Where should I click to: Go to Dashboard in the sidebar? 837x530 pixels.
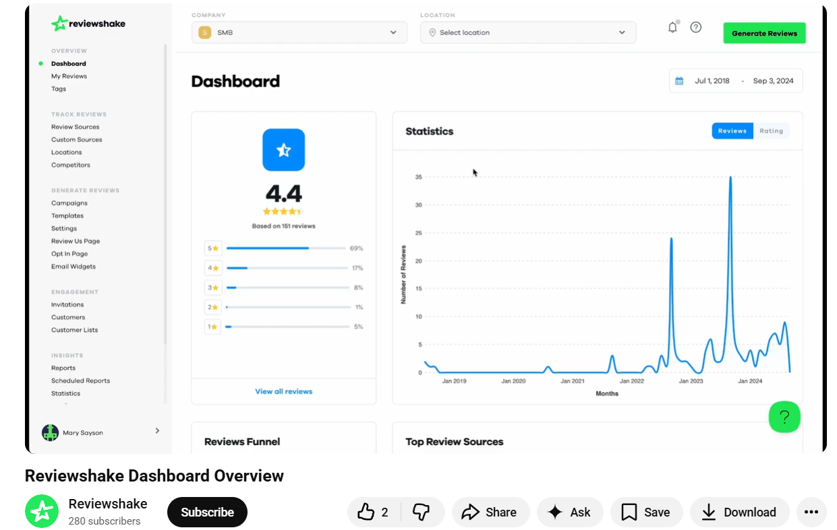[69, 64]
